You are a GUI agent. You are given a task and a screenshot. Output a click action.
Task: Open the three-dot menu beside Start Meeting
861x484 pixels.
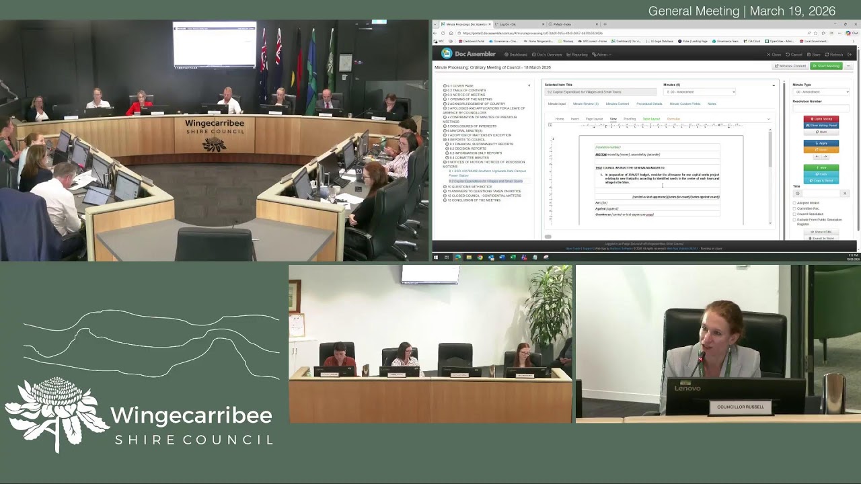pyautogui.click(x=848, y=66)
